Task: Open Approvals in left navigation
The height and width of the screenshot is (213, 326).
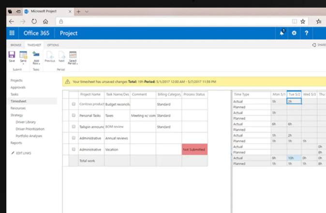Action: (18, 87)
